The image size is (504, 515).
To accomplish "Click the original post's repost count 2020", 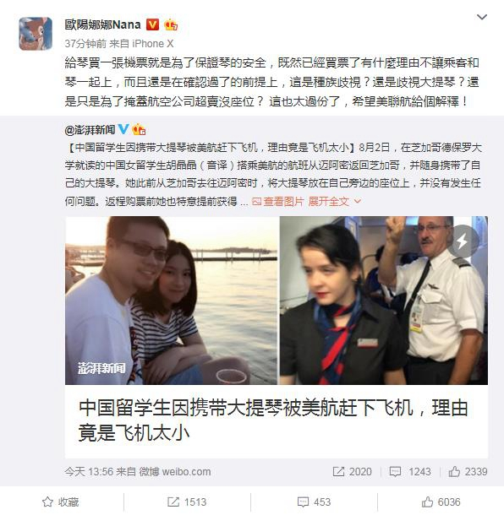I will (x=352, y=472).
